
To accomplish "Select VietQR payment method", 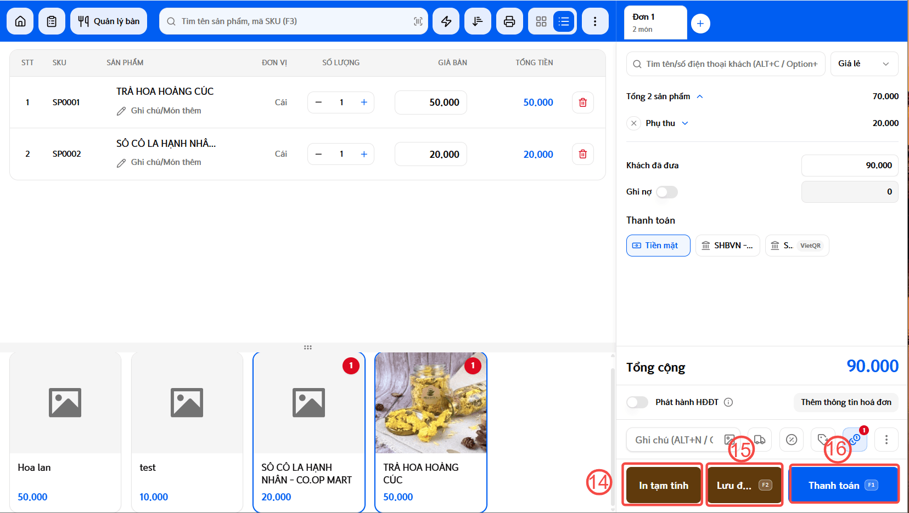I will [797, 246].
